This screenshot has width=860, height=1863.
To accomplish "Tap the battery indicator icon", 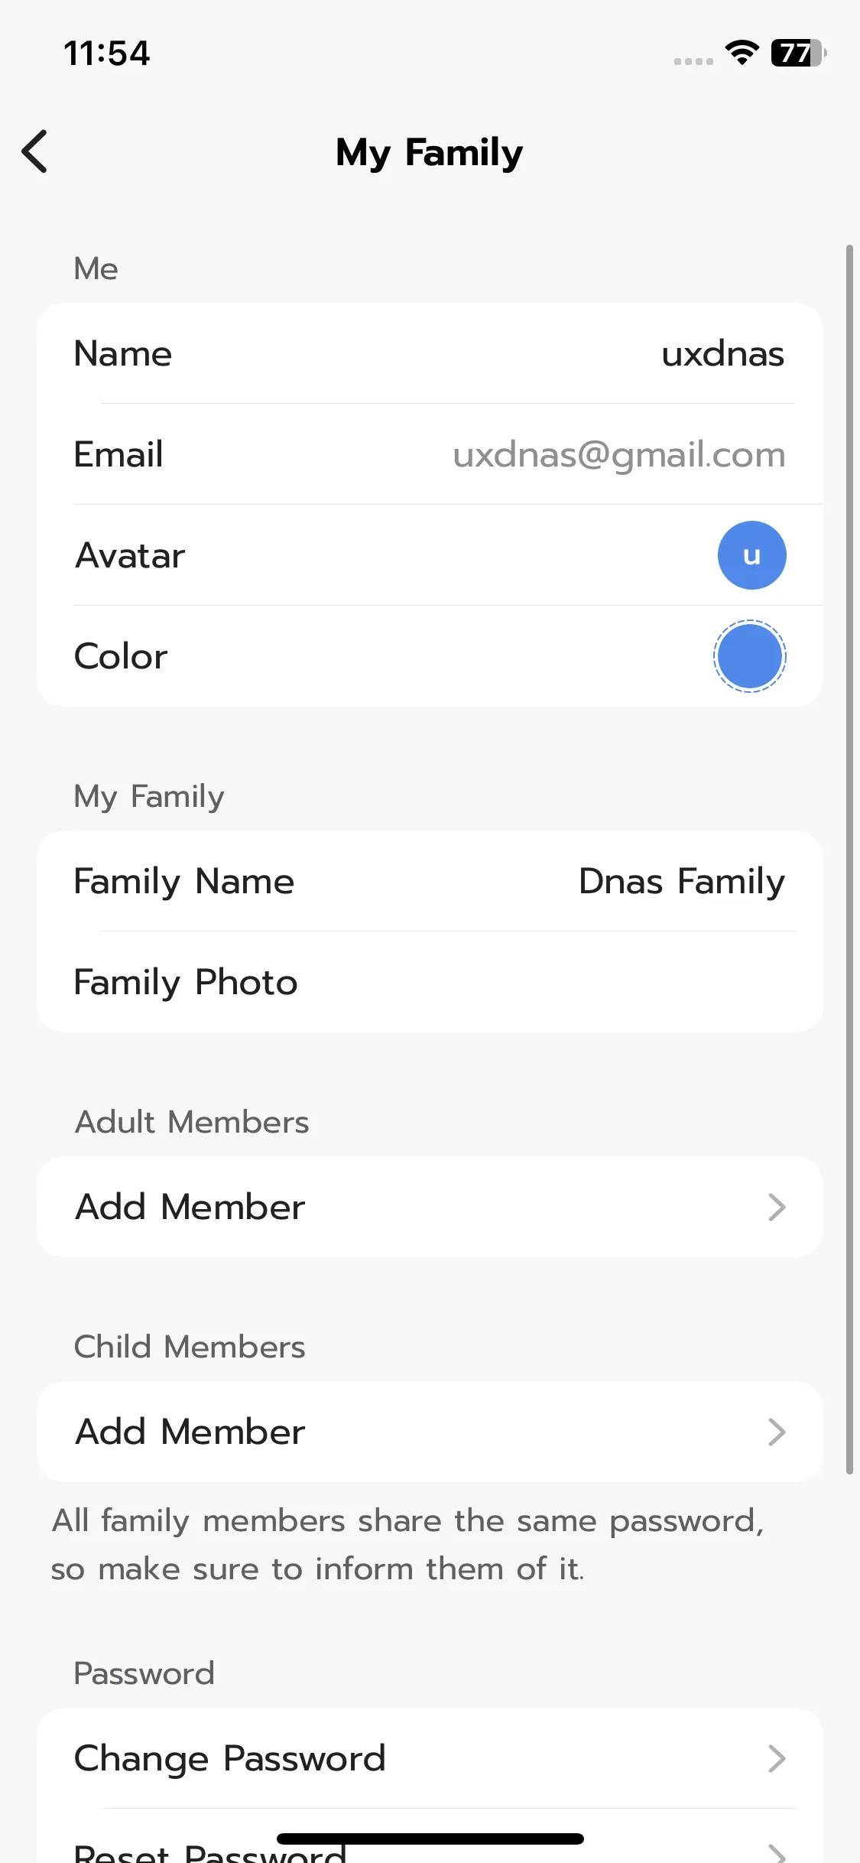I will 797,53.
